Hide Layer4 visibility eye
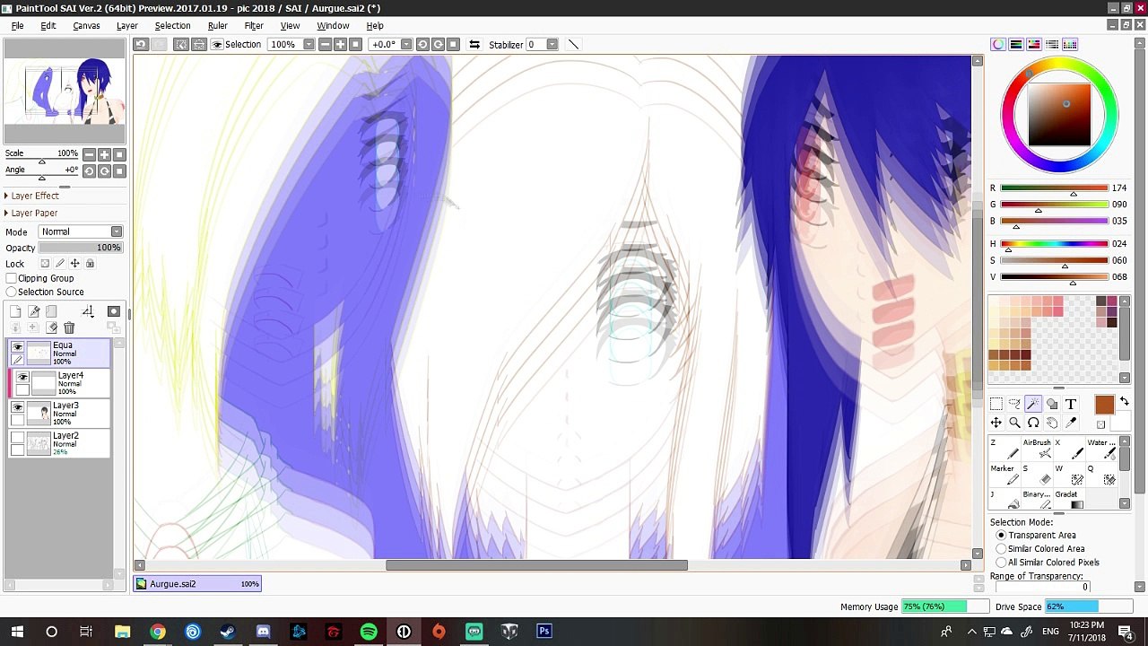1148x646 pixels. point(22,377)
